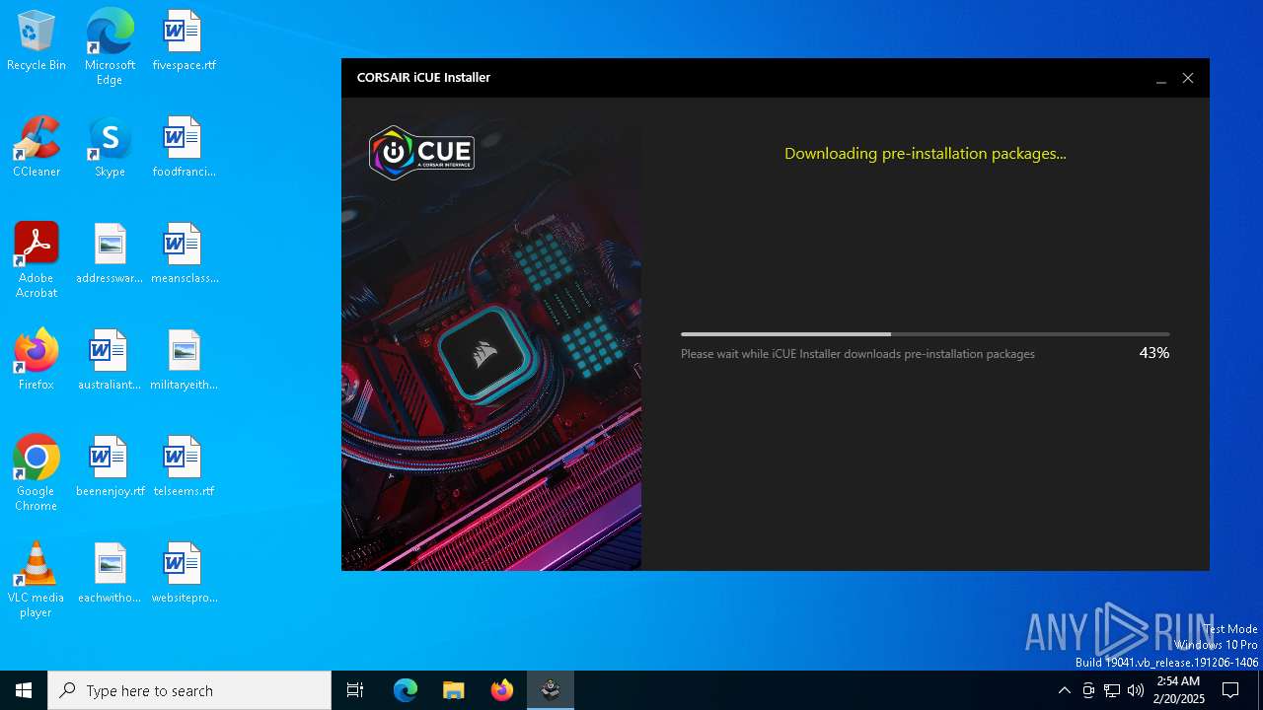Screen dimensions: 1263x710
Task: Open the Meet Now tray icon
Action: pos(1088,690)
